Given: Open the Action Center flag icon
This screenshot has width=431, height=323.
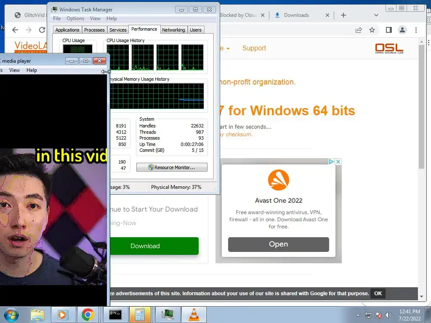Looking at the screenshot, I should (x=378, y=315).
